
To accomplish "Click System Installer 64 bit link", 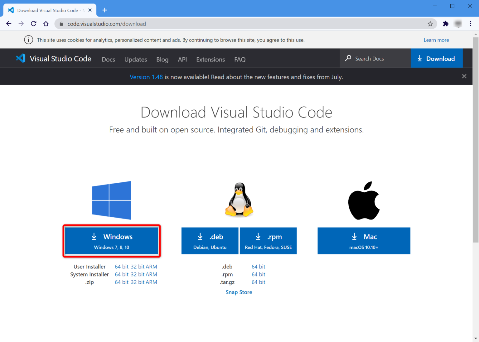I will coord(122,274).
